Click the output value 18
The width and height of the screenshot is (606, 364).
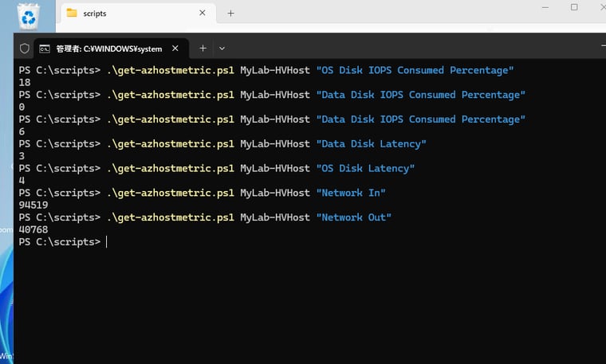tap(25, 83)
